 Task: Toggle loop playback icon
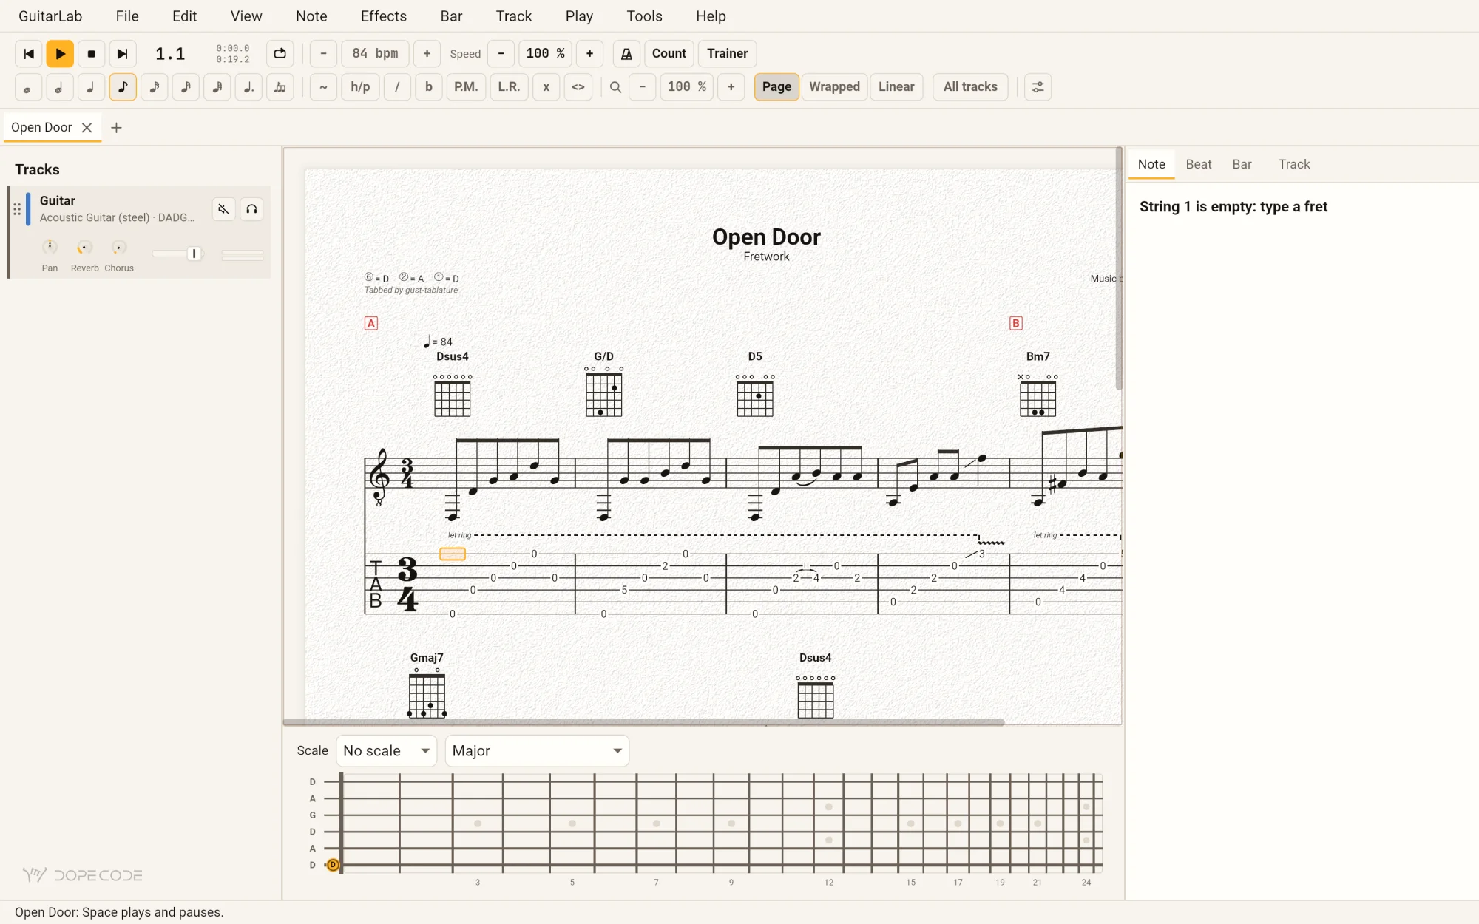pyautogui.click(x=280, y=54)
